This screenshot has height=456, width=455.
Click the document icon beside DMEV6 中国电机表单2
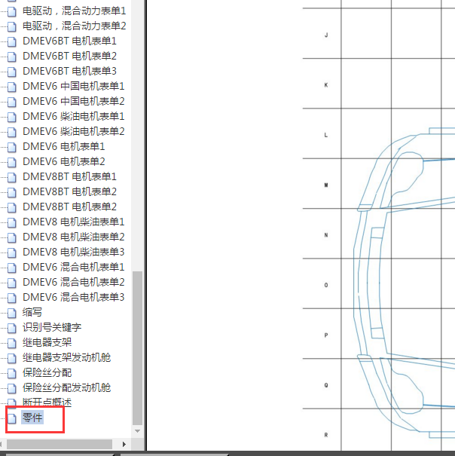tap(11, 102)
